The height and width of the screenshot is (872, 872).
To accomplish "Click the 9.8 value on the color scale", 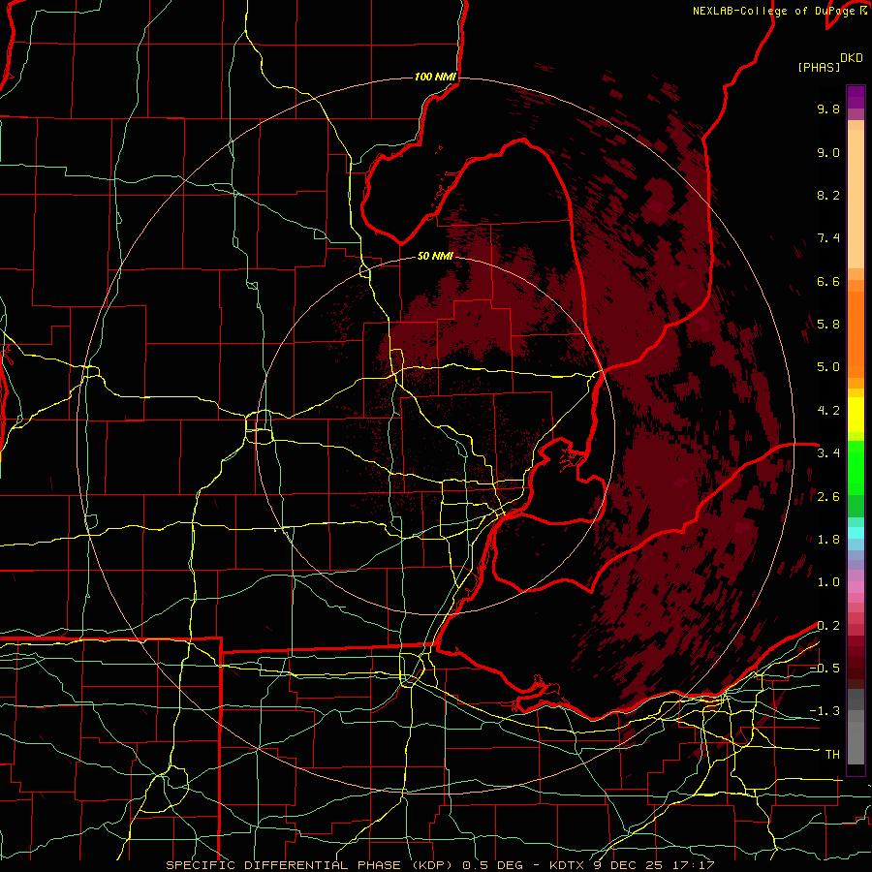I will [x=828, y=109].
